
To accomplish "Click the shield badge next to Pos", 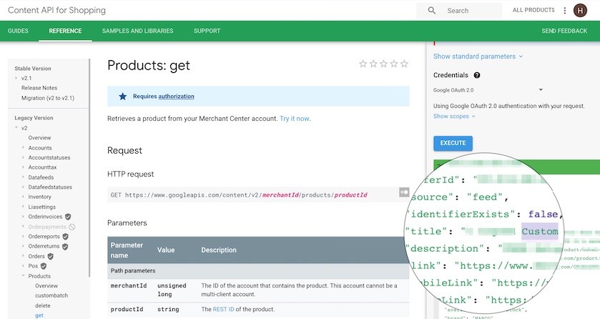I will point(44,266).
